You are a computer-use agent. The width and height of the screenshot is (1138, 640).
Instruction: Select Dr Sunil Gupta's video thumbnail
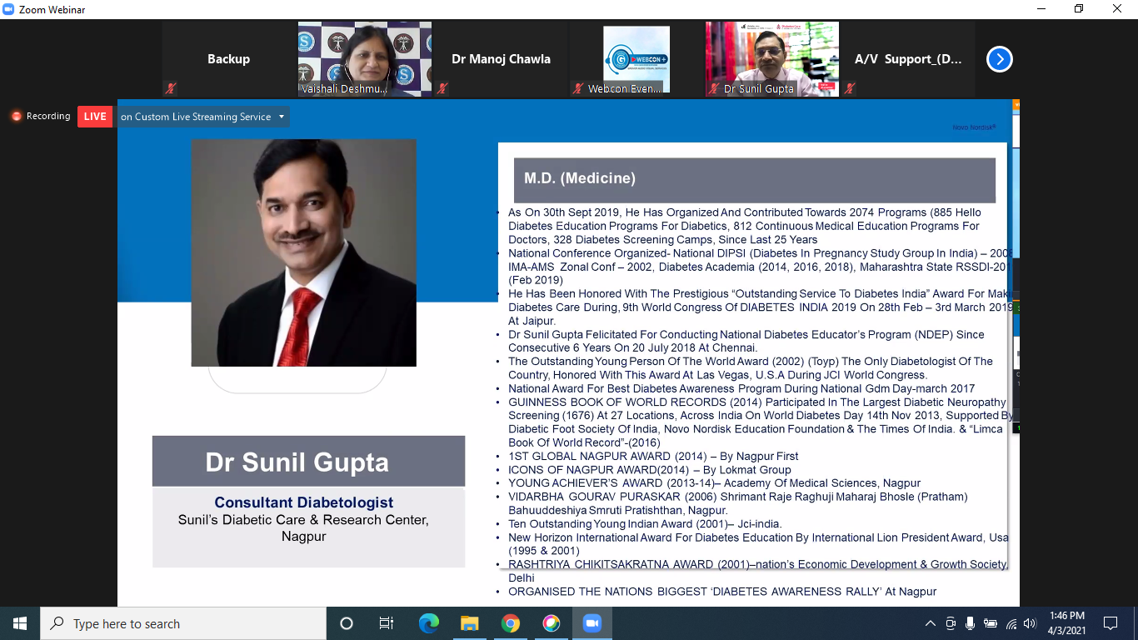point(772,59)
